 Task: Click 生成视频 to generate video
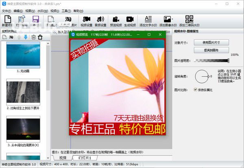[x=130, y=21]
